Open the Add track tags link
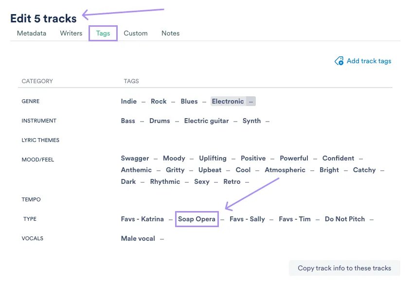The image size is (411, 284). click(x=369, y=61)
